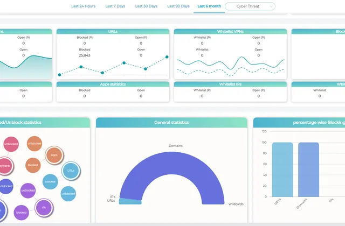Click the Whitelist VPNs card header

coord(230,31)
